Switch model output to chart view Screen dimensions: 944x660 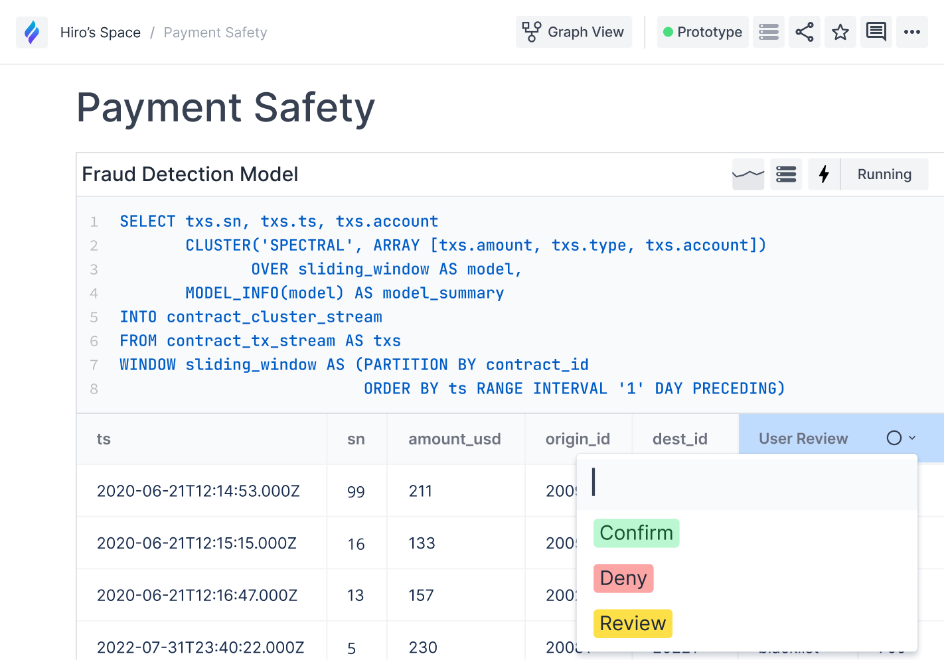click(748, 174)
